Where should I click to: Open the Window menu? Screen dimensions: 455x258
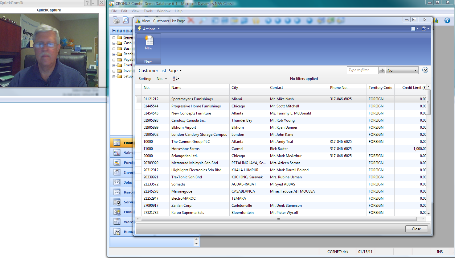(164, 11)
